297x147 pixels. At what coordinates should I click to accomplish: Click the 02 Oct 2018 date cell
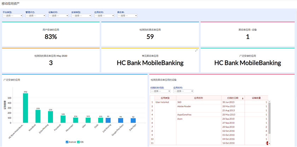[x=233, y=131]
